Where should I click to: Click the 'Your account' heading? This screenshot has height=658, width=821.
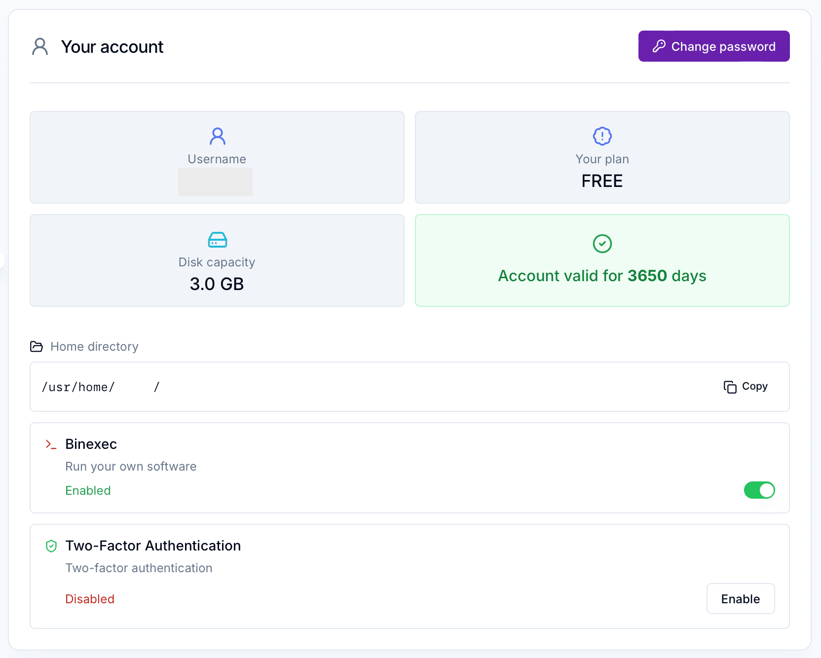pyautogui.click(x=112, y=47)
